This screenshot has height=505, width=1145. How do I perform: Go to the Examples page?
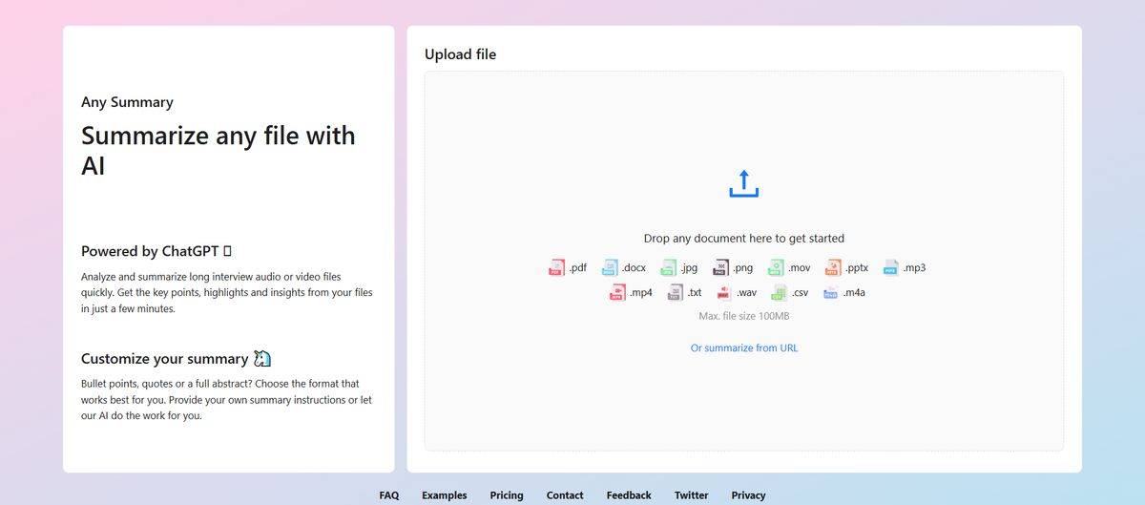click(444, 495)
